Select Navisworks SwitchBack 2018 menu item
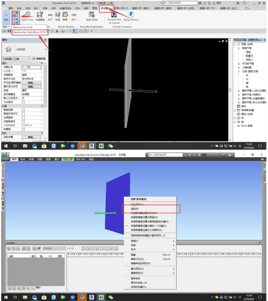The image size is (268, 301). click(30, 32)
